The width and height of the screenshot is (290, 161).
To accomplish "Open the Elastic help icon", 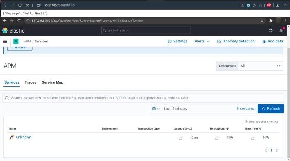I will point(271,30).
